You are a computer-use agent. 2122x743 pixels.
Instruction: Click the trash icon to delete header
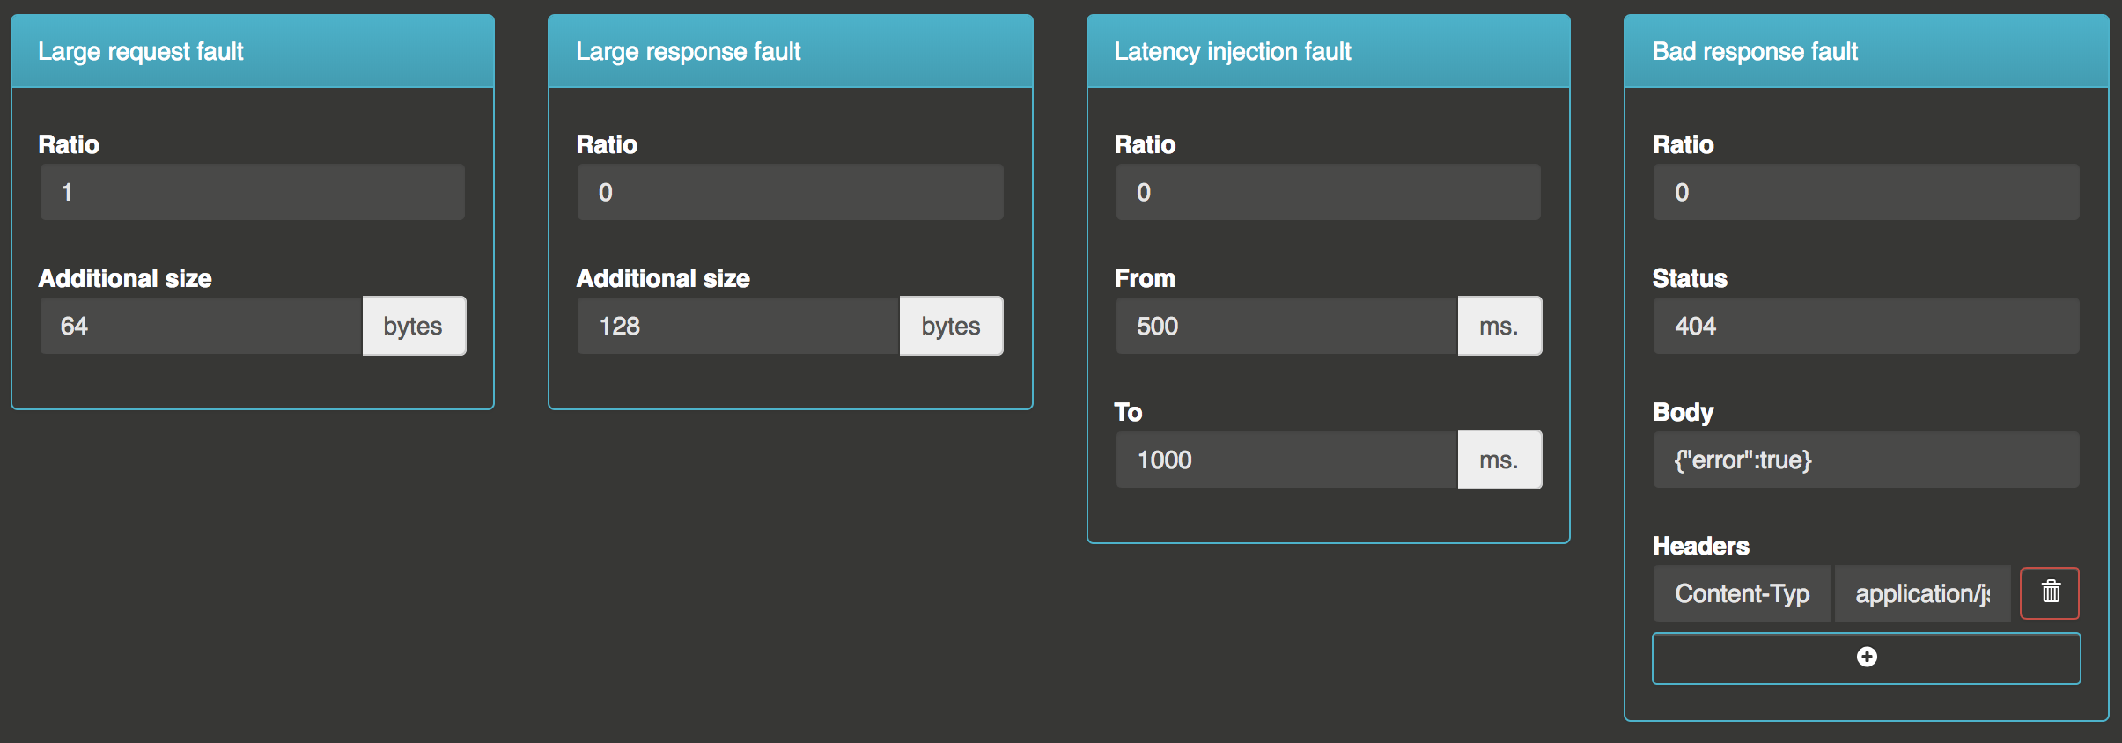[x=2050, y=592]
